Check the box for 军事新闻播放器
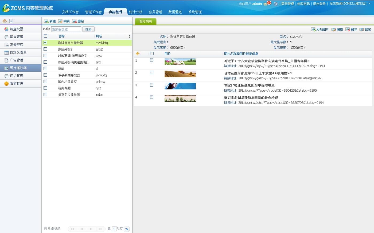Screen dimensions: 374x233 [45, 75]
